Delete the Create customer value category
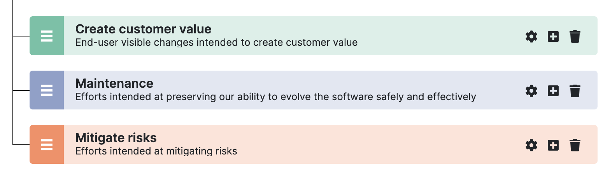Image resolution: width=603 pixels, height=170 pixels. click(x=575, y=37)
